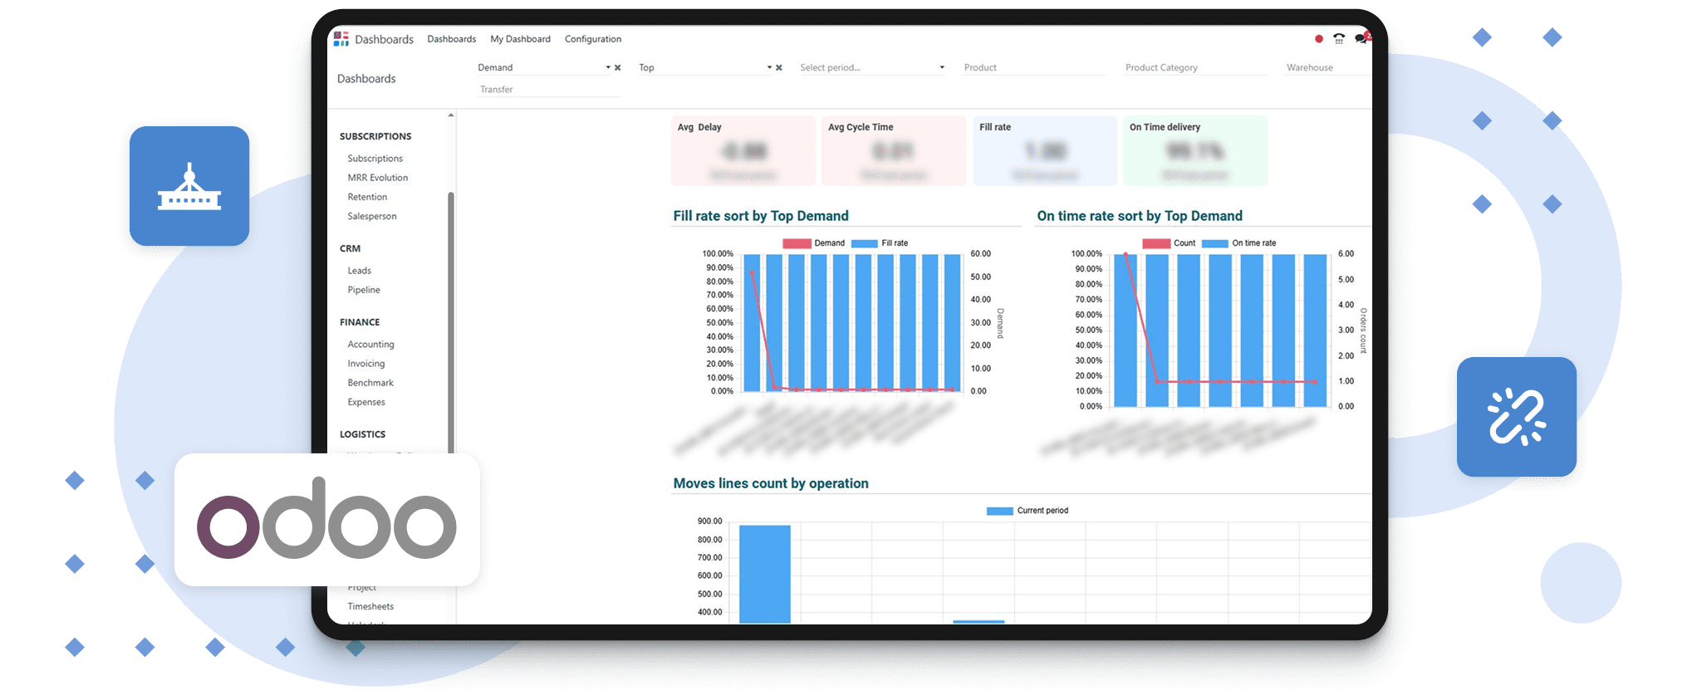This screenshot has width=1702, height=700.
Task: Open Accounting dashboard under Finance
Action: pos(371,345)
